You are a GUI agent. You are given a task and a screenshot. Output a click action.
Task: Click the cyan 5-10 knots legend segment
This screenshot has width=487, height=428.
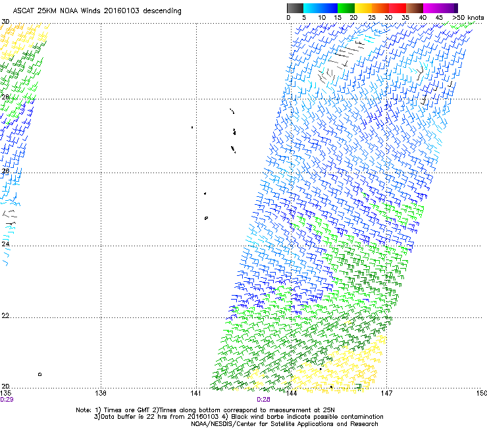pyautogui.click(x=312, y=8)
